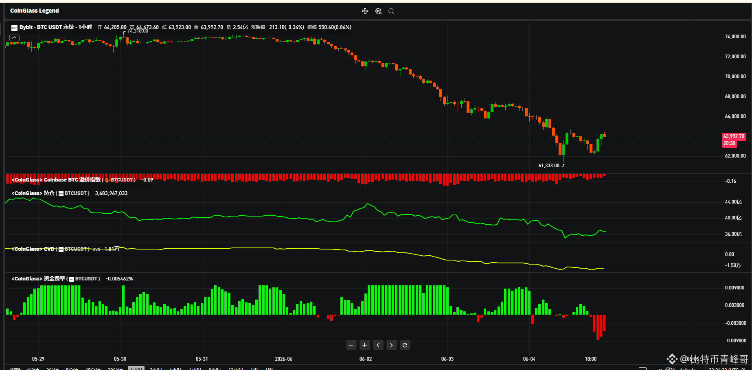This screenshot has width=752, height=370.
Task: Click the -1.50万 CVD axis label
Action: pyautogui.click(x=733, y=265)
